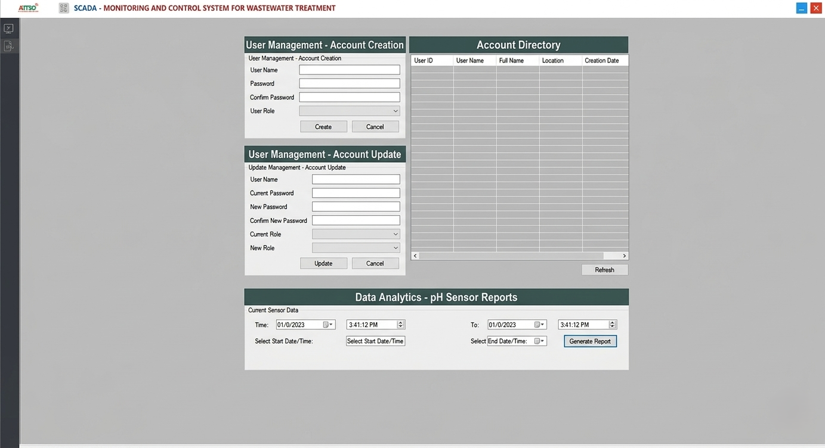825x448 pixels.
Task: Click the Current Sensor Data group label
Action: click(273, 310)
